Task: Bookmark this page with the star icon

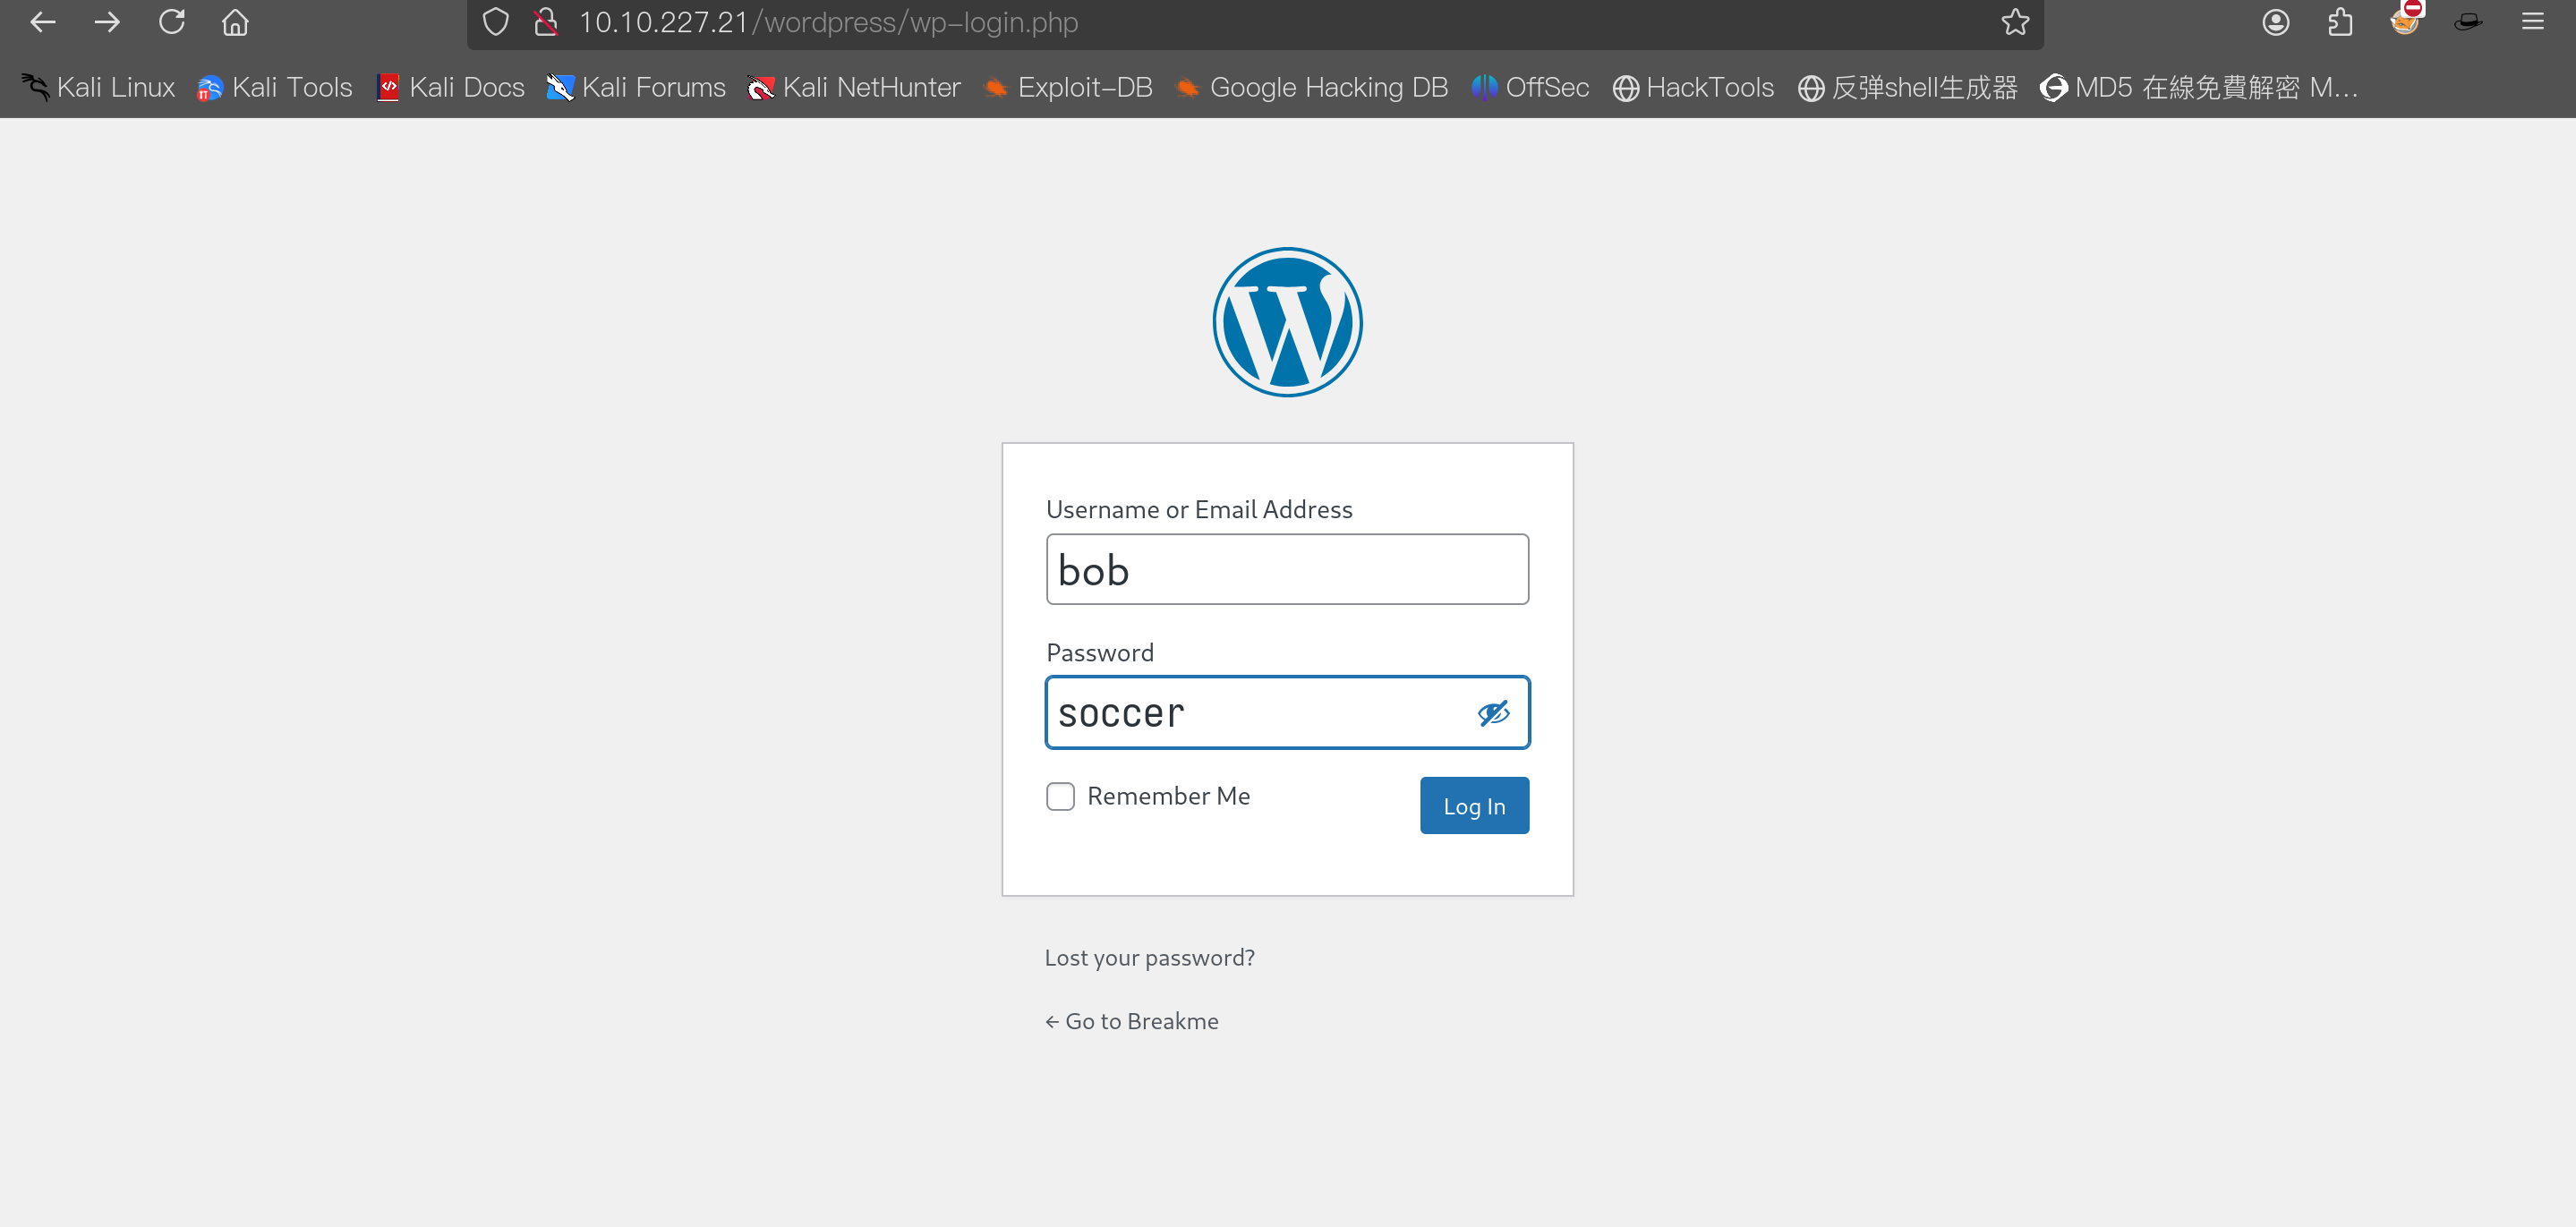Action: 2015,22
